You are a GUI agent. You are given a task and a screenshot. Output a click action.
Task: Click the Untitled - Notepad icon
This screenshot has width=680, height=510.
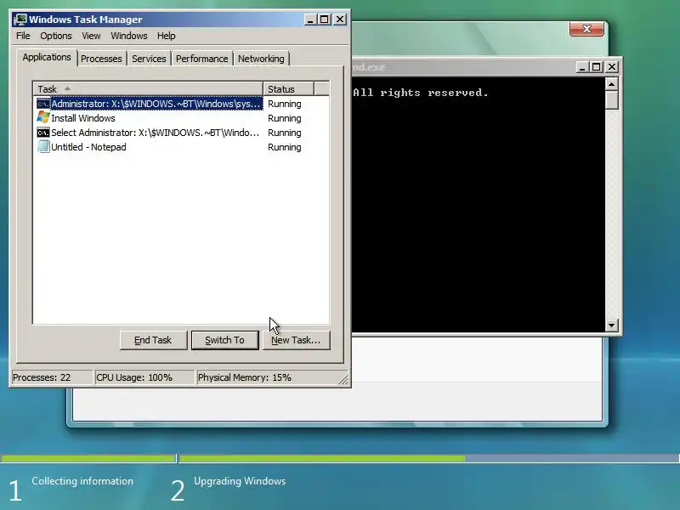(43, 146)
